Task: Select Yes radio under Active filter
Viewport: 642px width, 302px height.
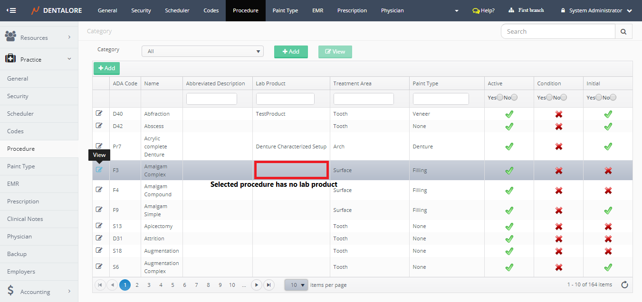Action: tap(500, 97)
